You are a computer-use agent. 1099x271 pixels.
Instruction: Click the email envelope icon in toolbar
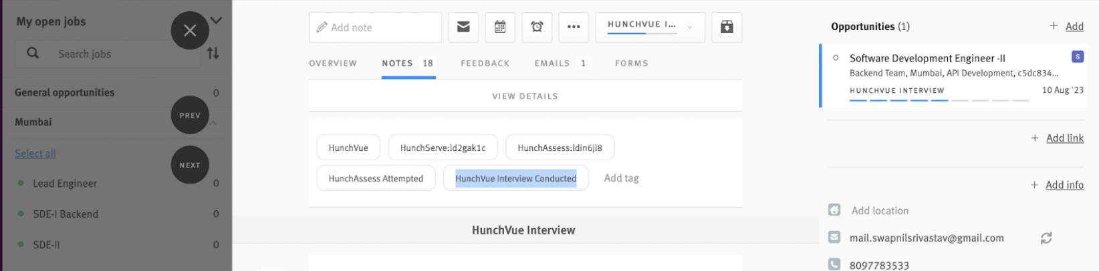(x=463, y=27)
